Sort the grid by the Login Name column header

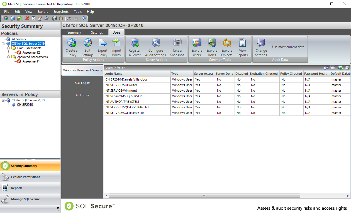coord(137,74)
